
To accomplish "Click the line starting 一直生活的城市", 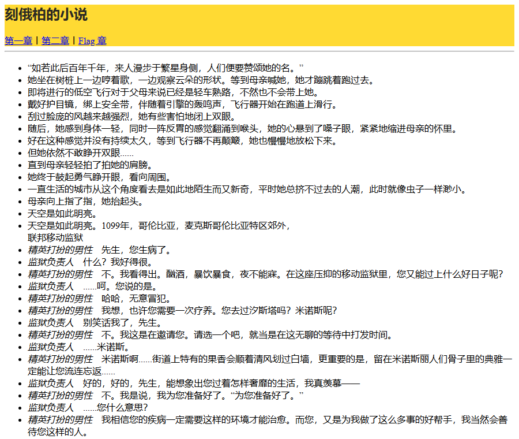I will (x=247, y=189).
